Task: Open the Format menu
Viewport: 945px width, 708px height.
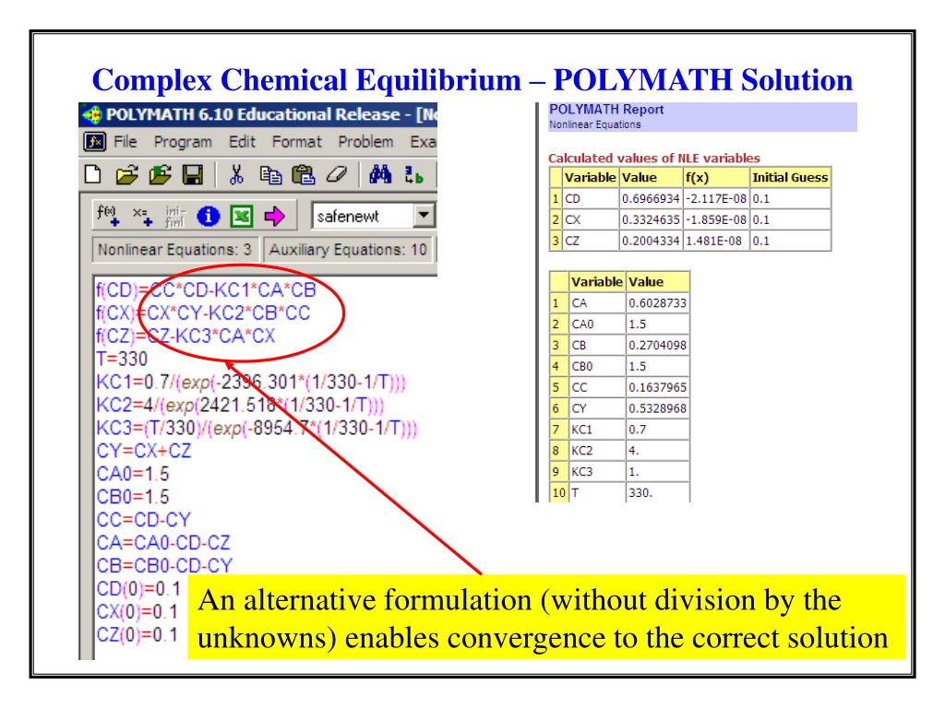Action: click(296, 142)
